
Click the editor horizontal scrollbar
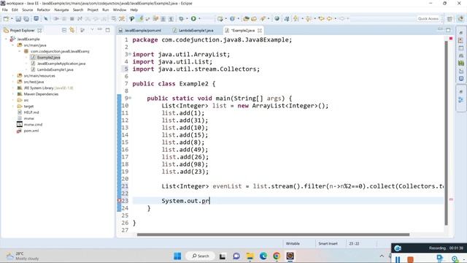(x=273, y=235)
